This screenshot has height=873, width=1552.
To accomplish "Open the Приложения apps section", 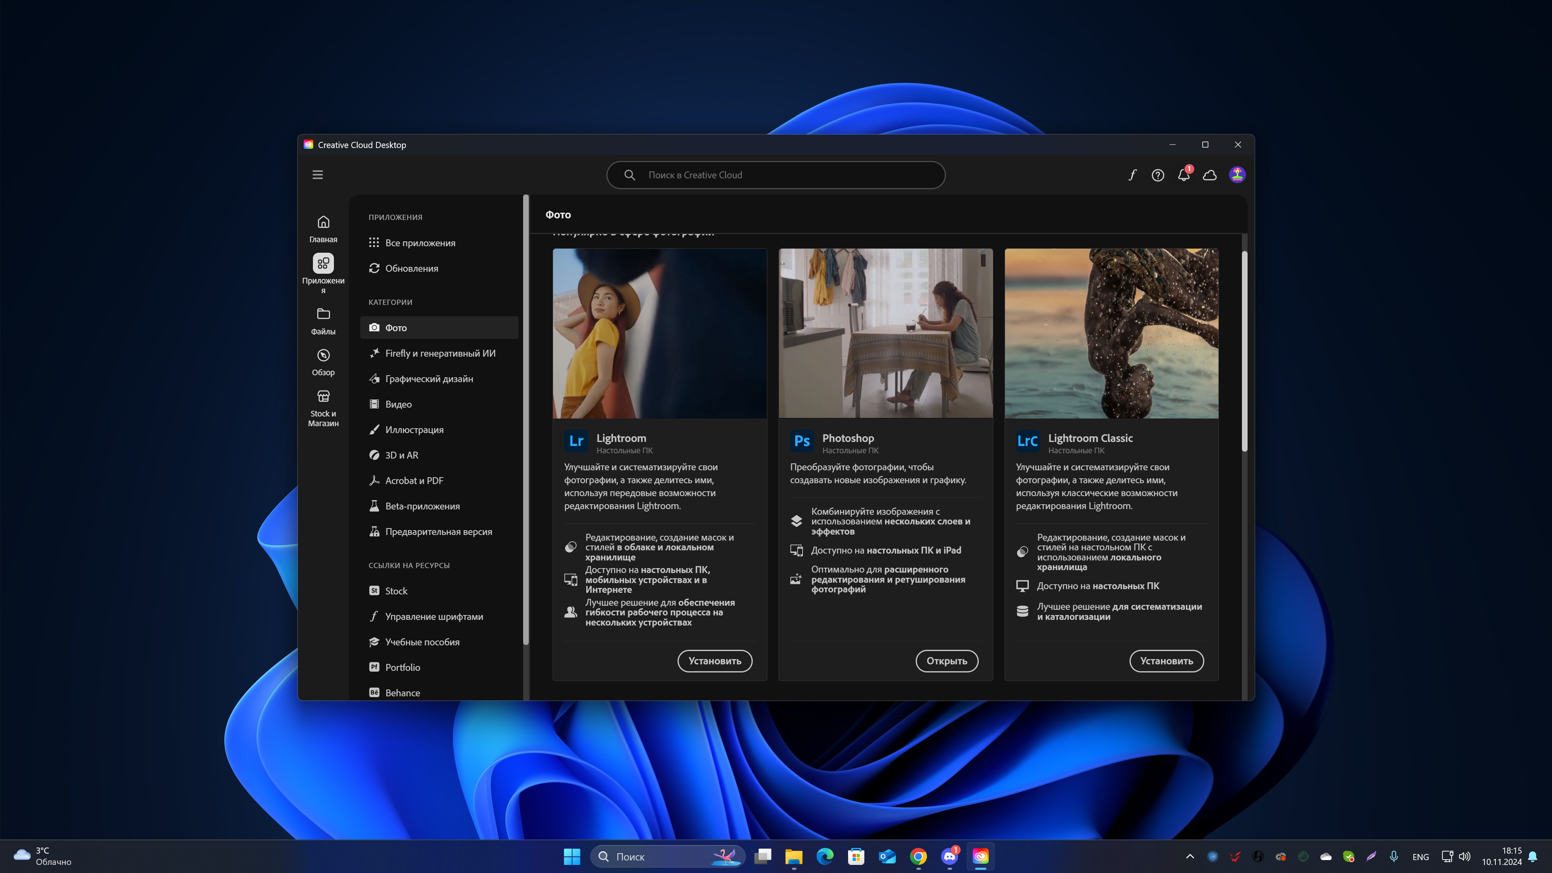I will click(323, 273).
